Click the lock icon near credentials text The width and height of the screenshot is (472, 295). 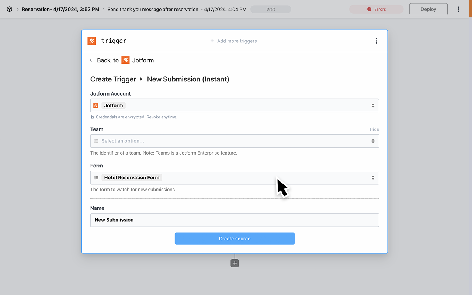pos(92,117)
